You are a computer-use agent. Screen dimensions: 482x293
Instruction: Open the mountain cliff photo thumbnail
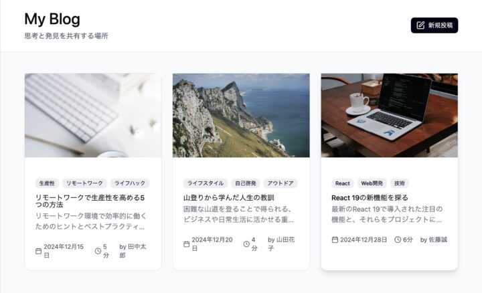tap(241, 115)
